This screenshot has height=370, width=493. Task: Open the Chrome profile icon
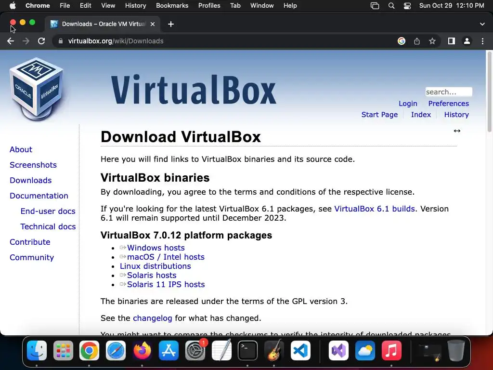click(467, 41)
